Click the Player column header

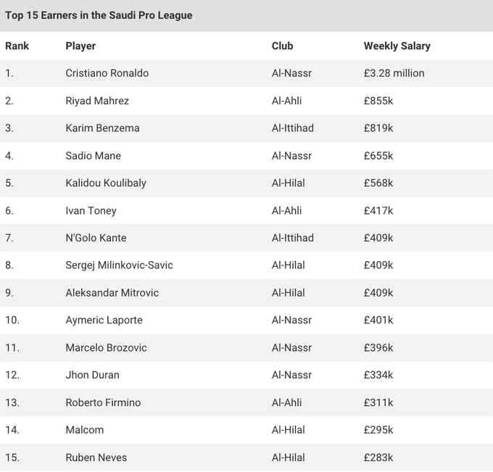pyautogui.click(x=80, y=46)
